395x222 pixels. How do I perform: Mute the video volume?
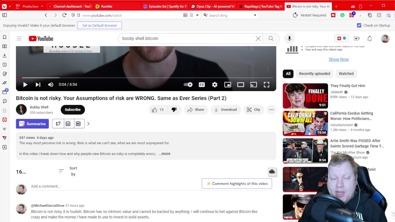pyautogui.click(x=51, y=84)
